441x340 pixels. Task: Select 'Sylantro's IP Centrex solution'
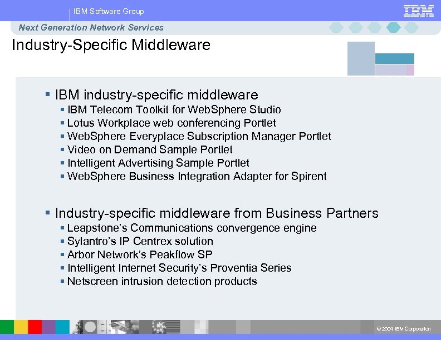[140, 242]
